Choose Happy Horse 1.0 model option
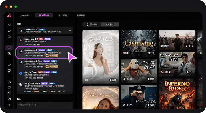The width and height of the screenshot is (206, 113). click(x=45, y=86)
